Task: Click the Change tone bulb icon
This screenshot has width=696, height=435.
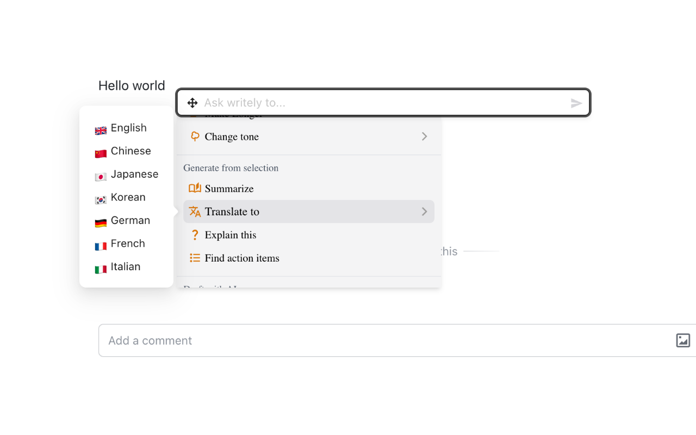Action: point(195,136)
